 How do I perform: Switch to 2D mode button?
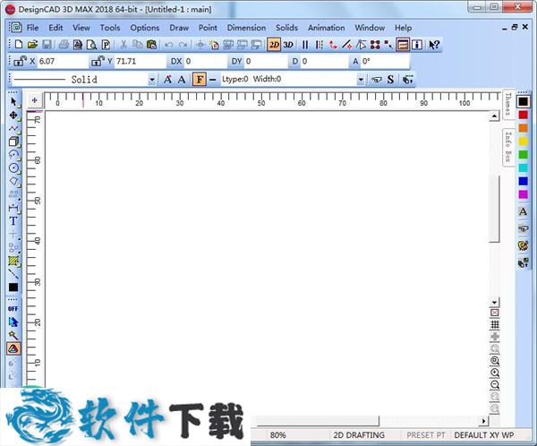(274, 45)
